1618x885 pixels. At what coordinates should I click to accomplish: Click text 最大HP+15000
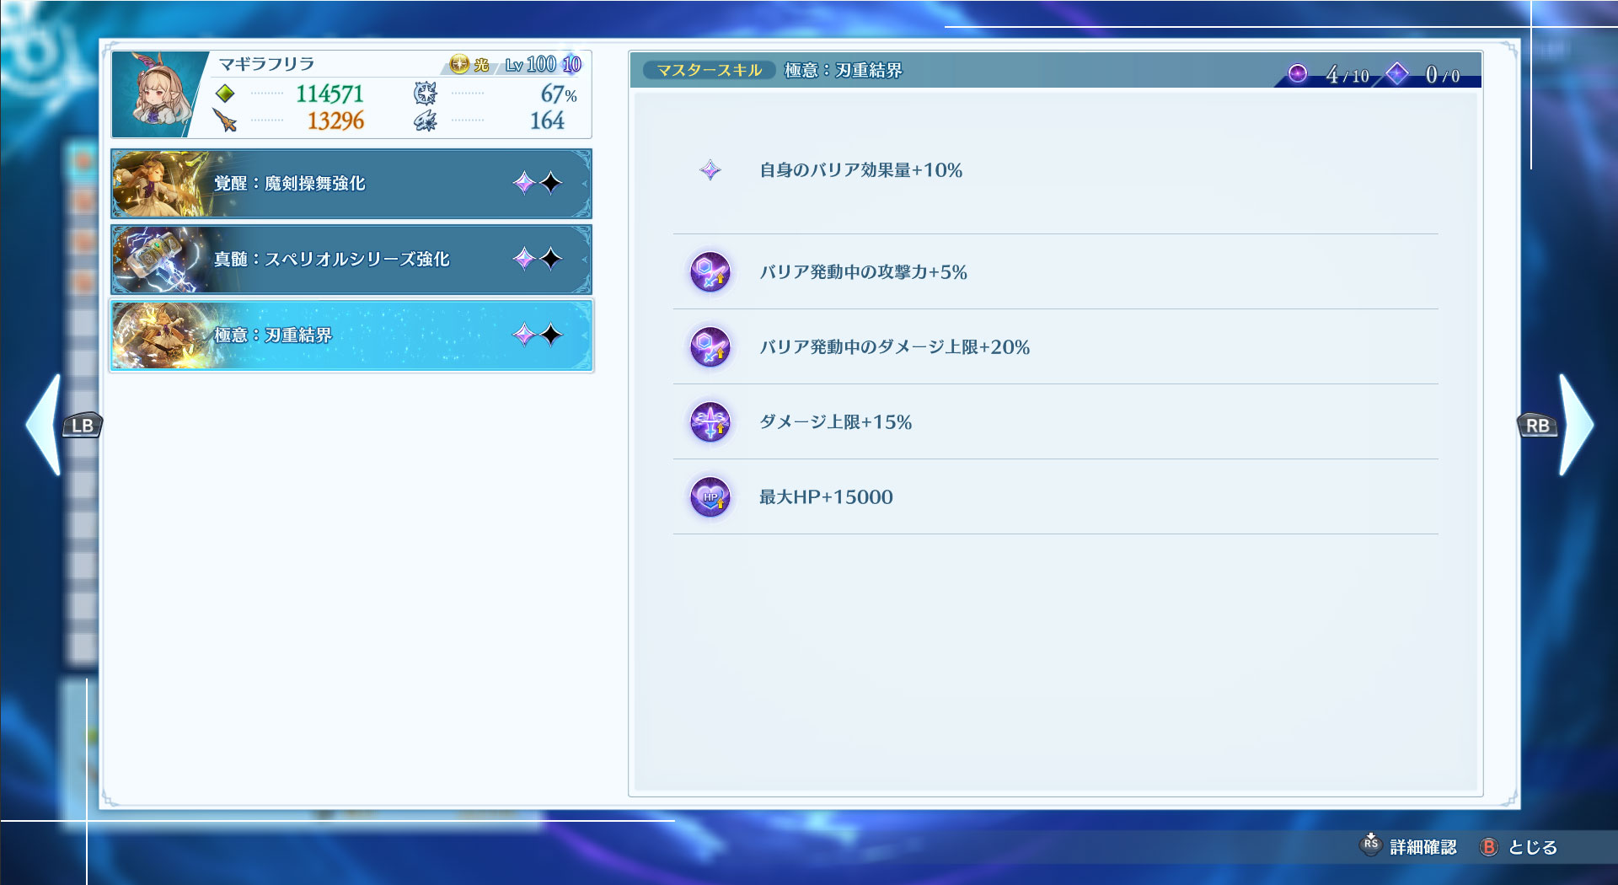coord(826,497)
